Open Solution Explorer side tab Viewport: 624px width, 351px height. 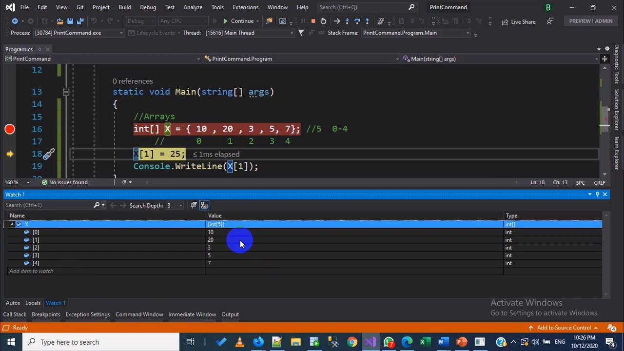coord(617,110)
